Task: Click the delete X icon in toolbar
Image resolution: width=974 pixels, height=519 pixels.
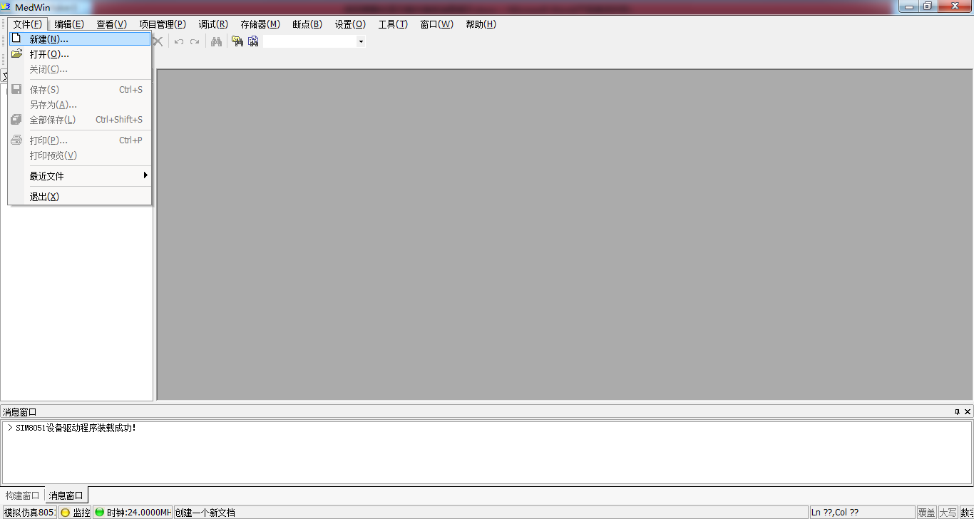Action: click(158, 41)
